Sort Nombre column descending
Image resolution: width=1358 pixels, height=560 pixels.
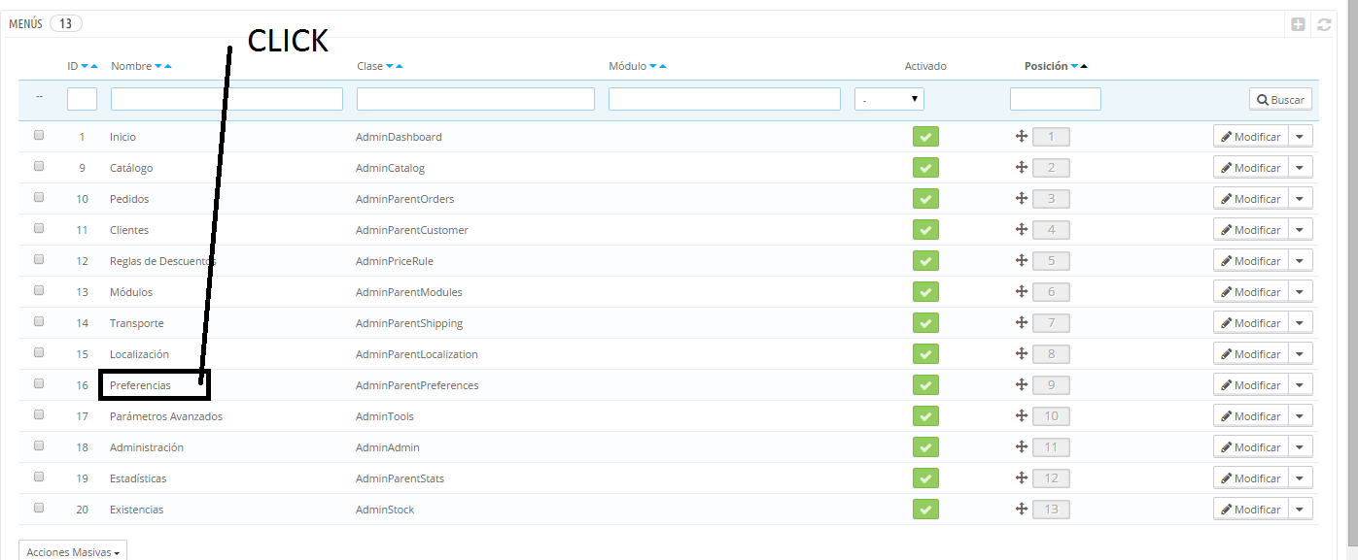pos(158,66)
